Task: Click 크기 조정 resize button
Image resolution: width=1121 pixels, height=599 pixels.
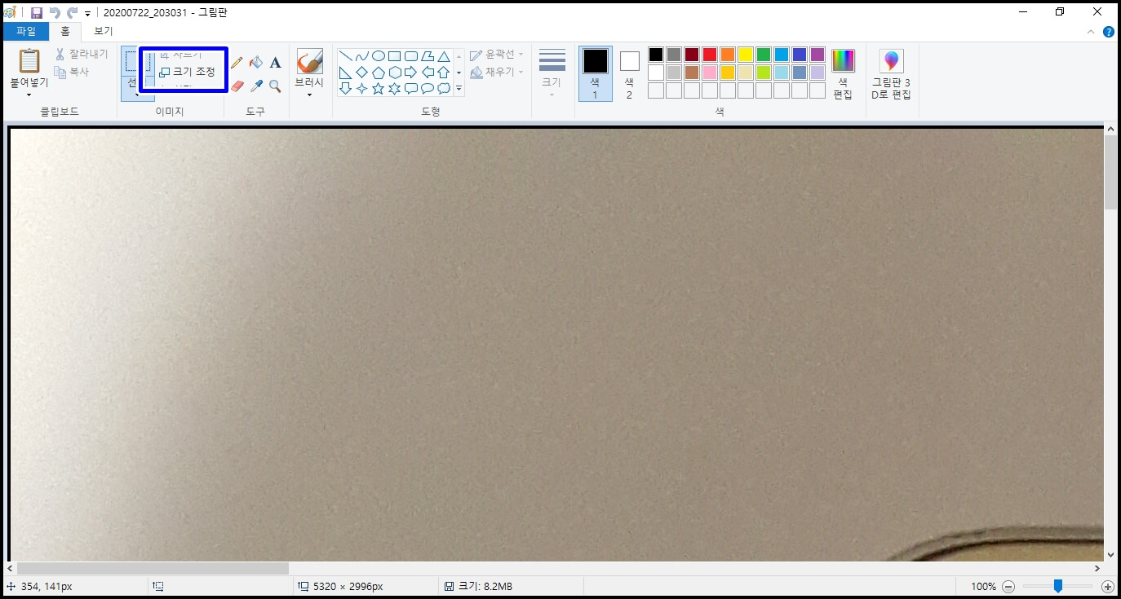Action: [x=187, y=72]
